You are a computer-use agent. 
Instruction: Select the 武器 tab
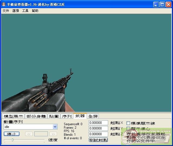point(80,116)
